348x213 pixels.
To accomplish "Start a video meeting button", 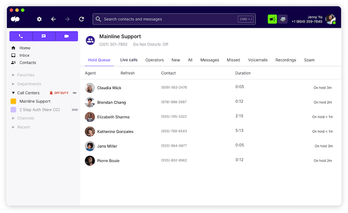I will tap(67, 36).
